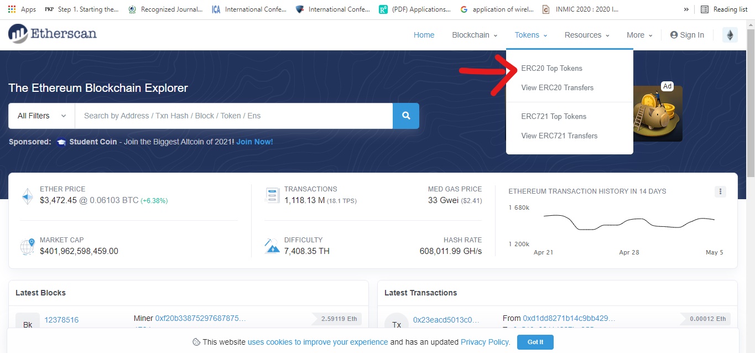Open From address 0xd1dd8271b14c9bb429
Image resolution: width=755 pixels, height=353 pixels.
569,318
